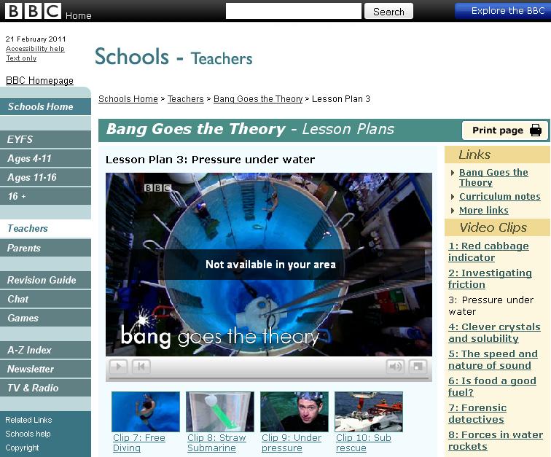The width and height of the screenshot is (551, 457).
Task: Open clip 2: Investigating friction
Action: (490, 278)
